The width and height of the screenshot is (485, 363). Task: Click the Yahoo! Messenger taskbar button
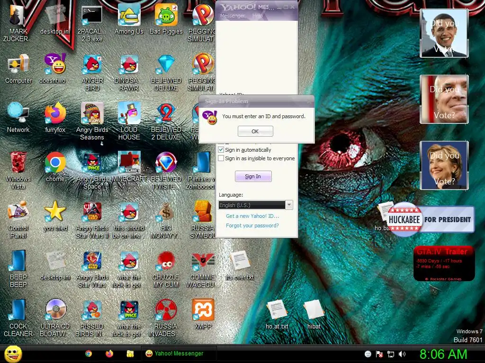179,354
